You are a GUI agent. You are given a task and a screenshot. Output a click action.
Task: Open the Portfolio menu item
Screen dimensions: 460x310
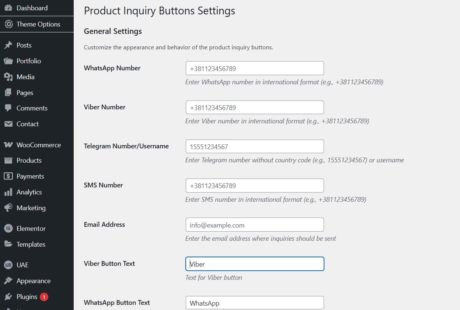[29, 61]
